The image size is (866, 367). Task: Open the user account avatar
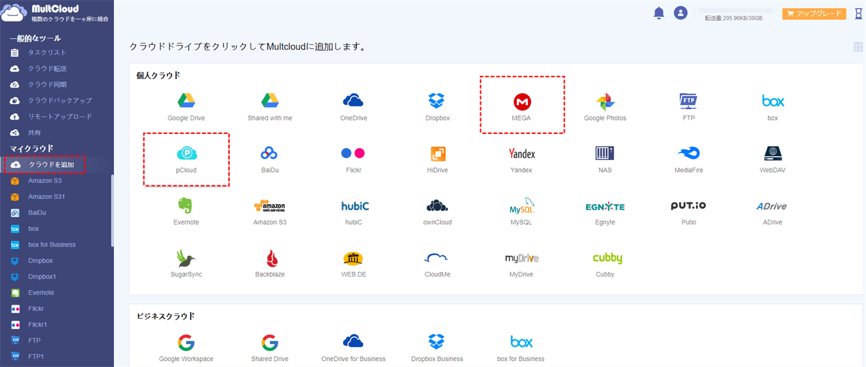pos(680,13)
